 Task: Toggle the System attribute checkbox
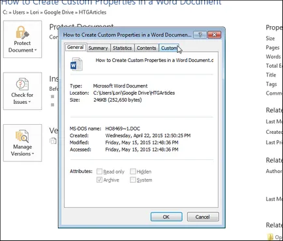[x=132, y=180]
